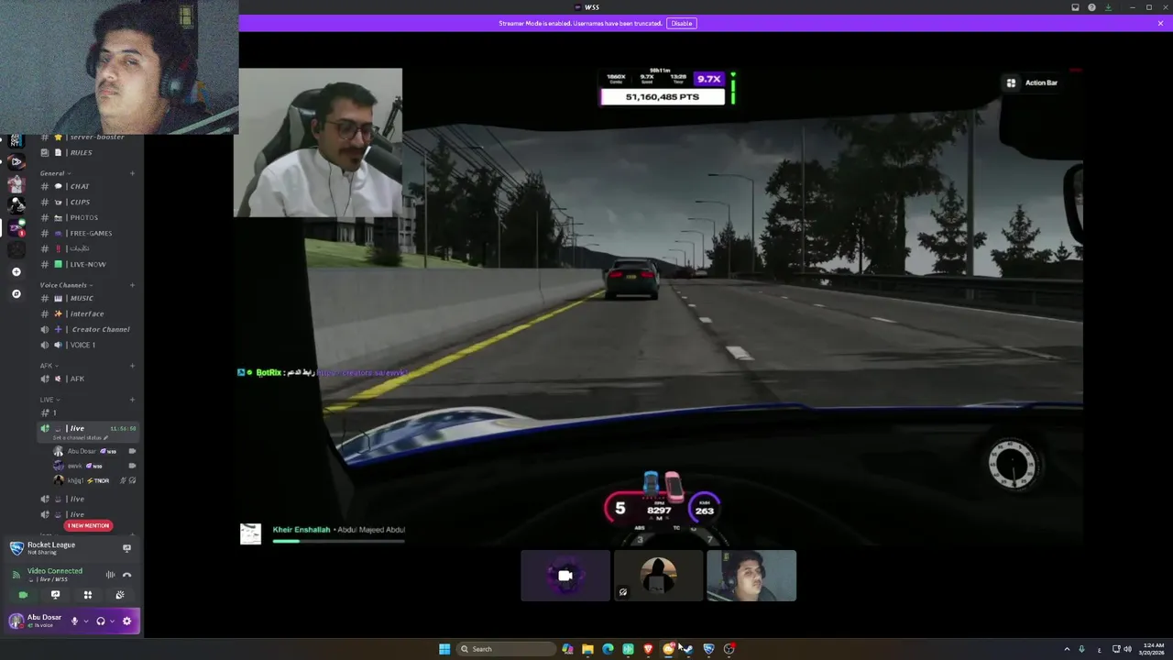The width and height of the screenshot is (1173, 660).
Task: Open Brave browser from taskbar
Action: 648,649
